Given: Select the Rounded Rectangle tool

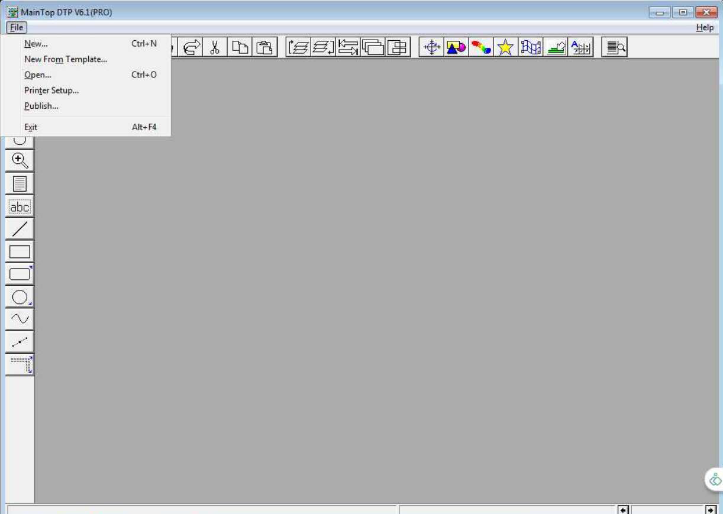Looking at the screenshot, I should (20, 274).
